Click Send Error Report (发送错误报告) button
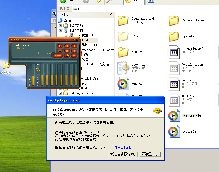Viewport: 219px width, 172px height. tap(123, 154)
